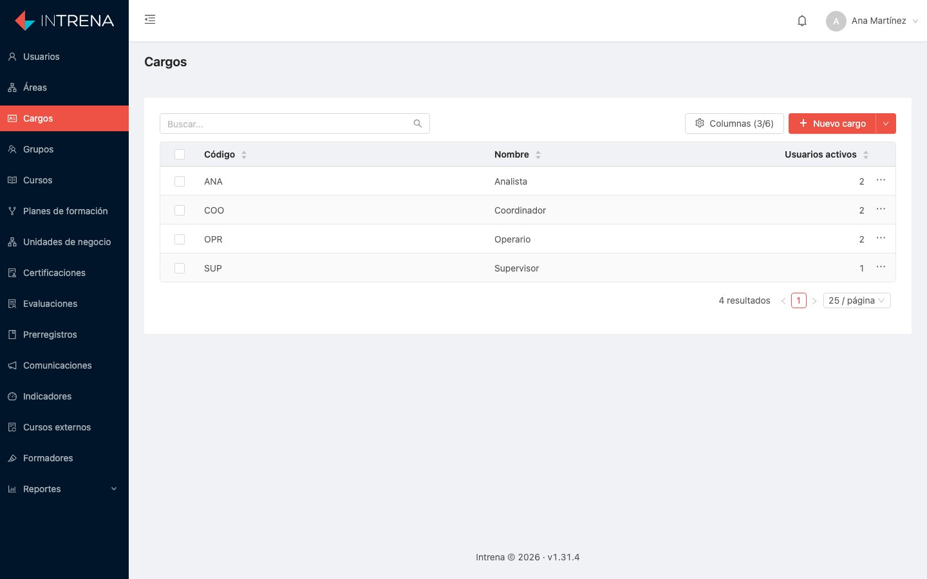927x579 pixels.
Task: Sort by the Usuarios activos column arrows
Action: pyautogui.click(x=866, y=154)
